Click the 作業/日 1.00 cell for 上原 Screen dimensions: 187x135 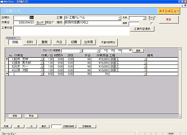coord(49,70)
